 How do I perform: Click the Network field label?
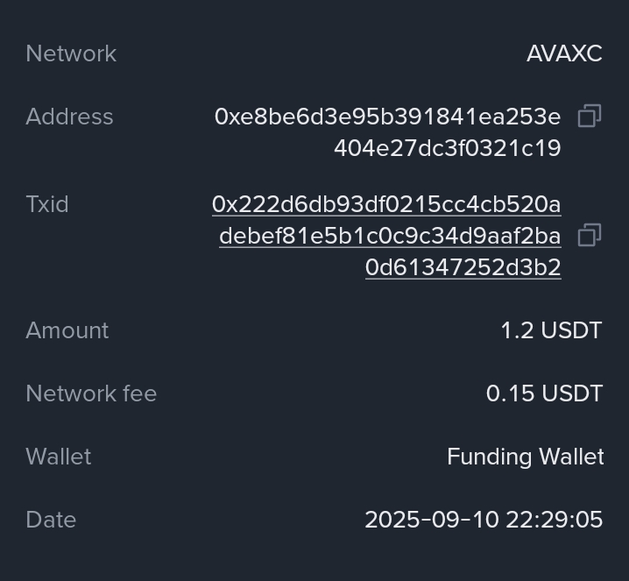(x=71, y=53)
